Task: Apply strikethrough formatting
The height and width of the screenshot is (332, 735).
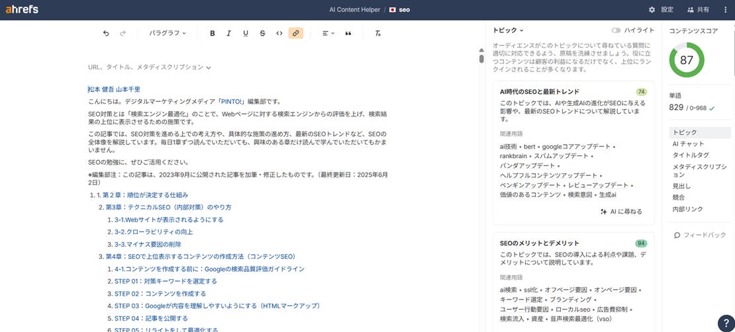Action: 262,33
